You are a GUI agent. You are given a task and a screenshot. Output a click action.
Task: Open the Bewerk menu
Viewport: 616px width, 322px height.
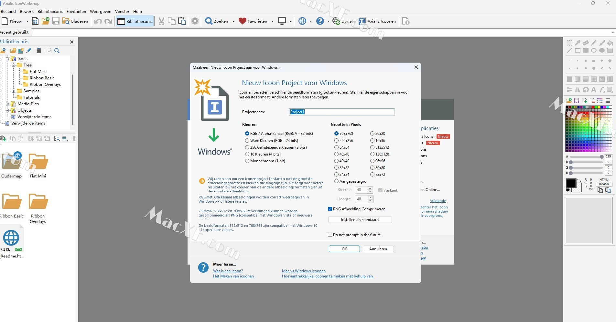pyautogui.click(x=27, y=11)
